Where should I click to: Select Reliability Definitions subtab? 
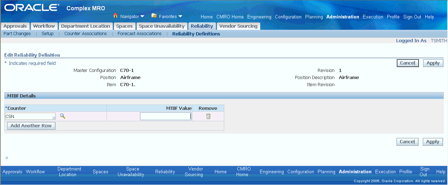pyautogui.click(x=196, y=34)
